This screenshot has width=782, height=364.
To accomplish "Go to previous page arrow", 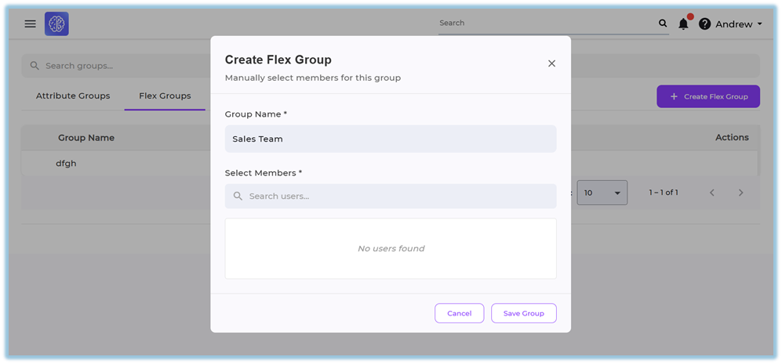I will click(x=712, y=193).
